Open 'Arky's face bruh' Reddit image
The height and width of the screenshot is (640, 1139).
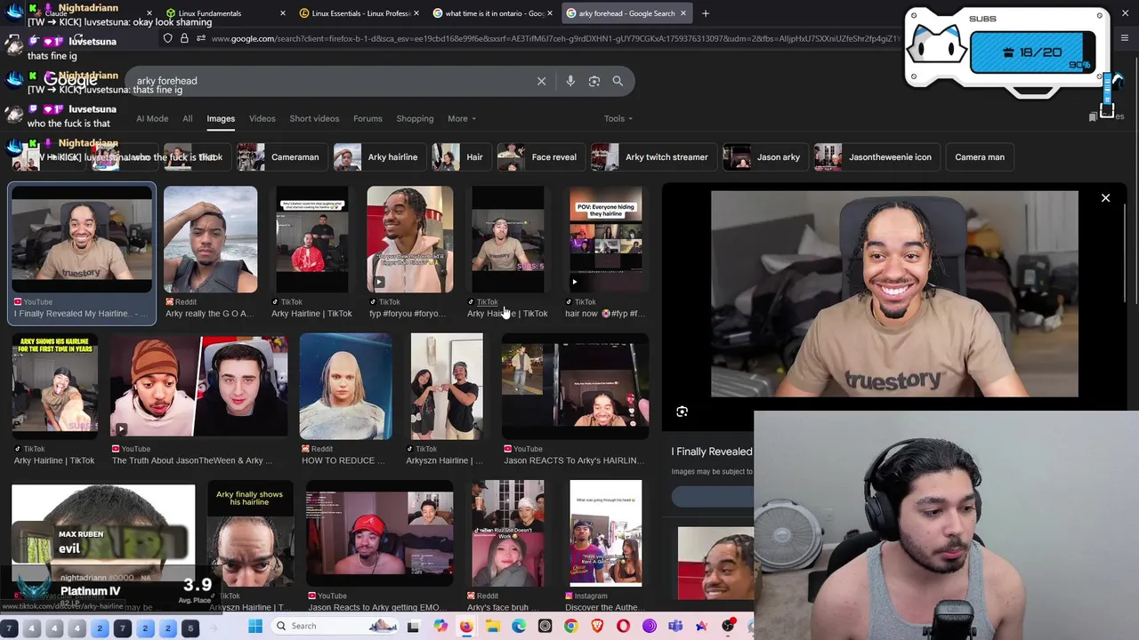[507, 533]
